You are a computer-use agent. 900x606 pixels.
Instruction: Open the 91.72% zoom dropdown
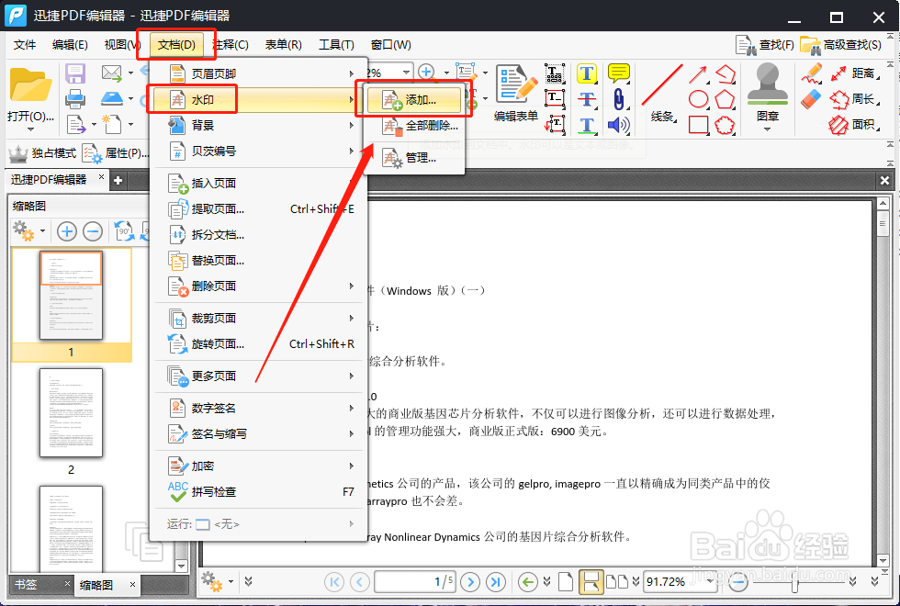click(711, 581)
